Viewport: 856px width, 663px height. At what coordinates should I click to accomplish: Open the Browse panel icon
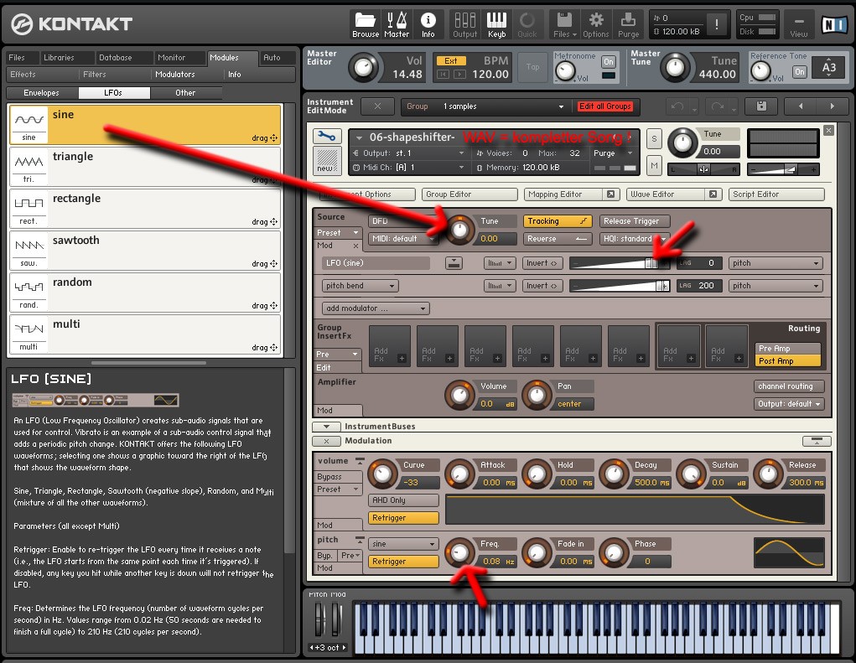point(366,24)
